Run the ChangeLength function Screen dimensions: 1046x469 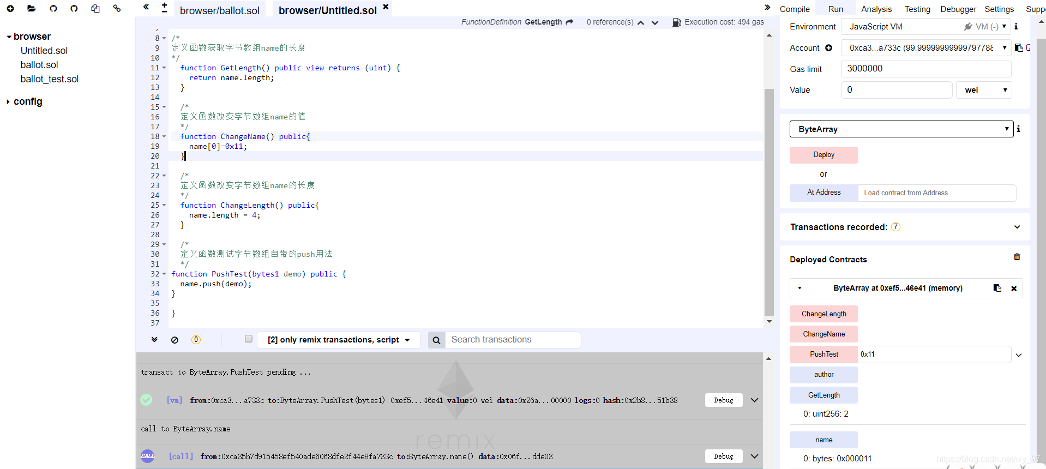click(823, 314)
